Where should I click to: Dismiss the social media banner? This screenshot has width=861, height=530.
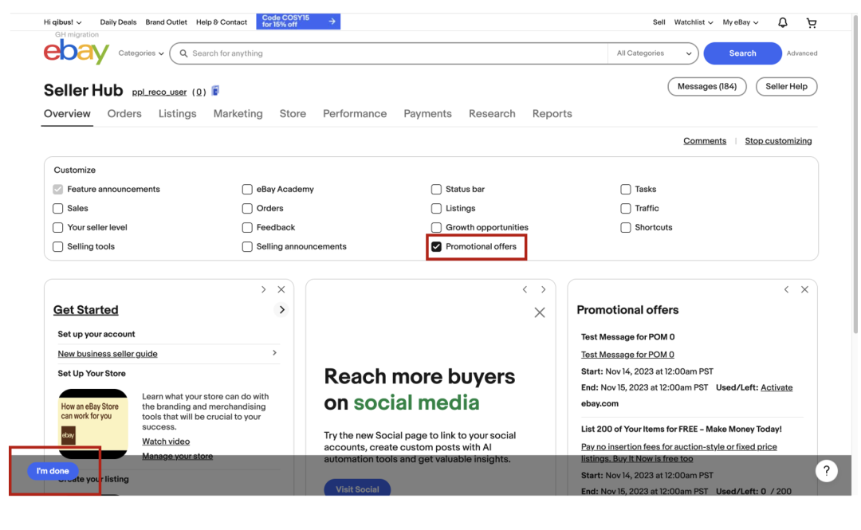pos(540,312)
